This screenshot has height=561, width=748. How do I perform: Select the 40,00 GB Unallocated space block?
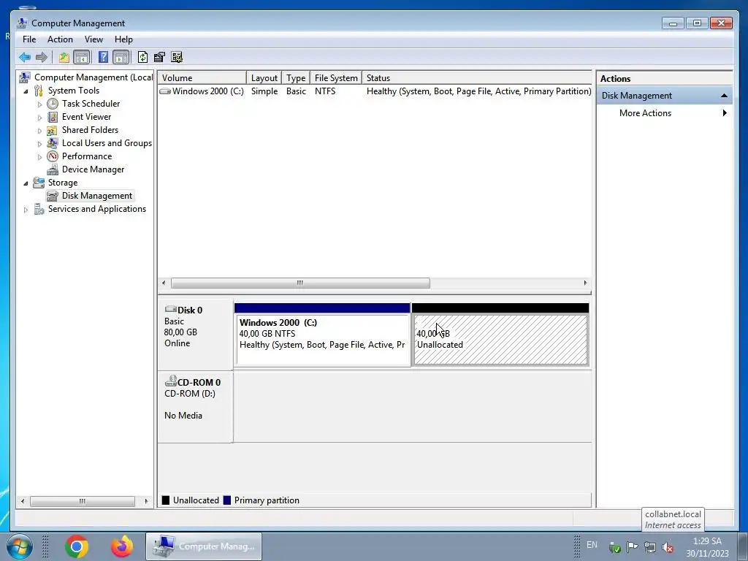[x=500, y=335]
